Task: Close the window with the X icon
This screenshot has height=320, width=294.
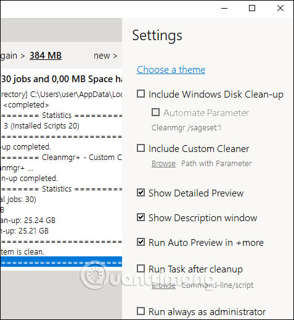Action: coord(280,8)
